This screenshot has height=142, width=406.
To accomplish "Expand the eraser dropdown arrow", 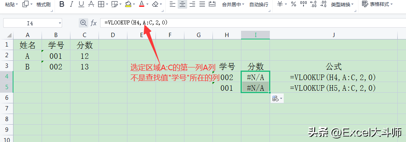I will (161, 4).
